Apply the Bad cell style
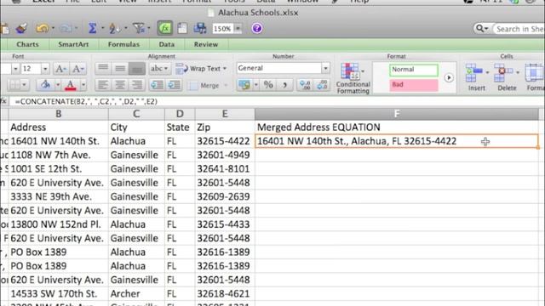Image resolution: width=545 pixels, height=306 pixels. (x=414, y=85)
